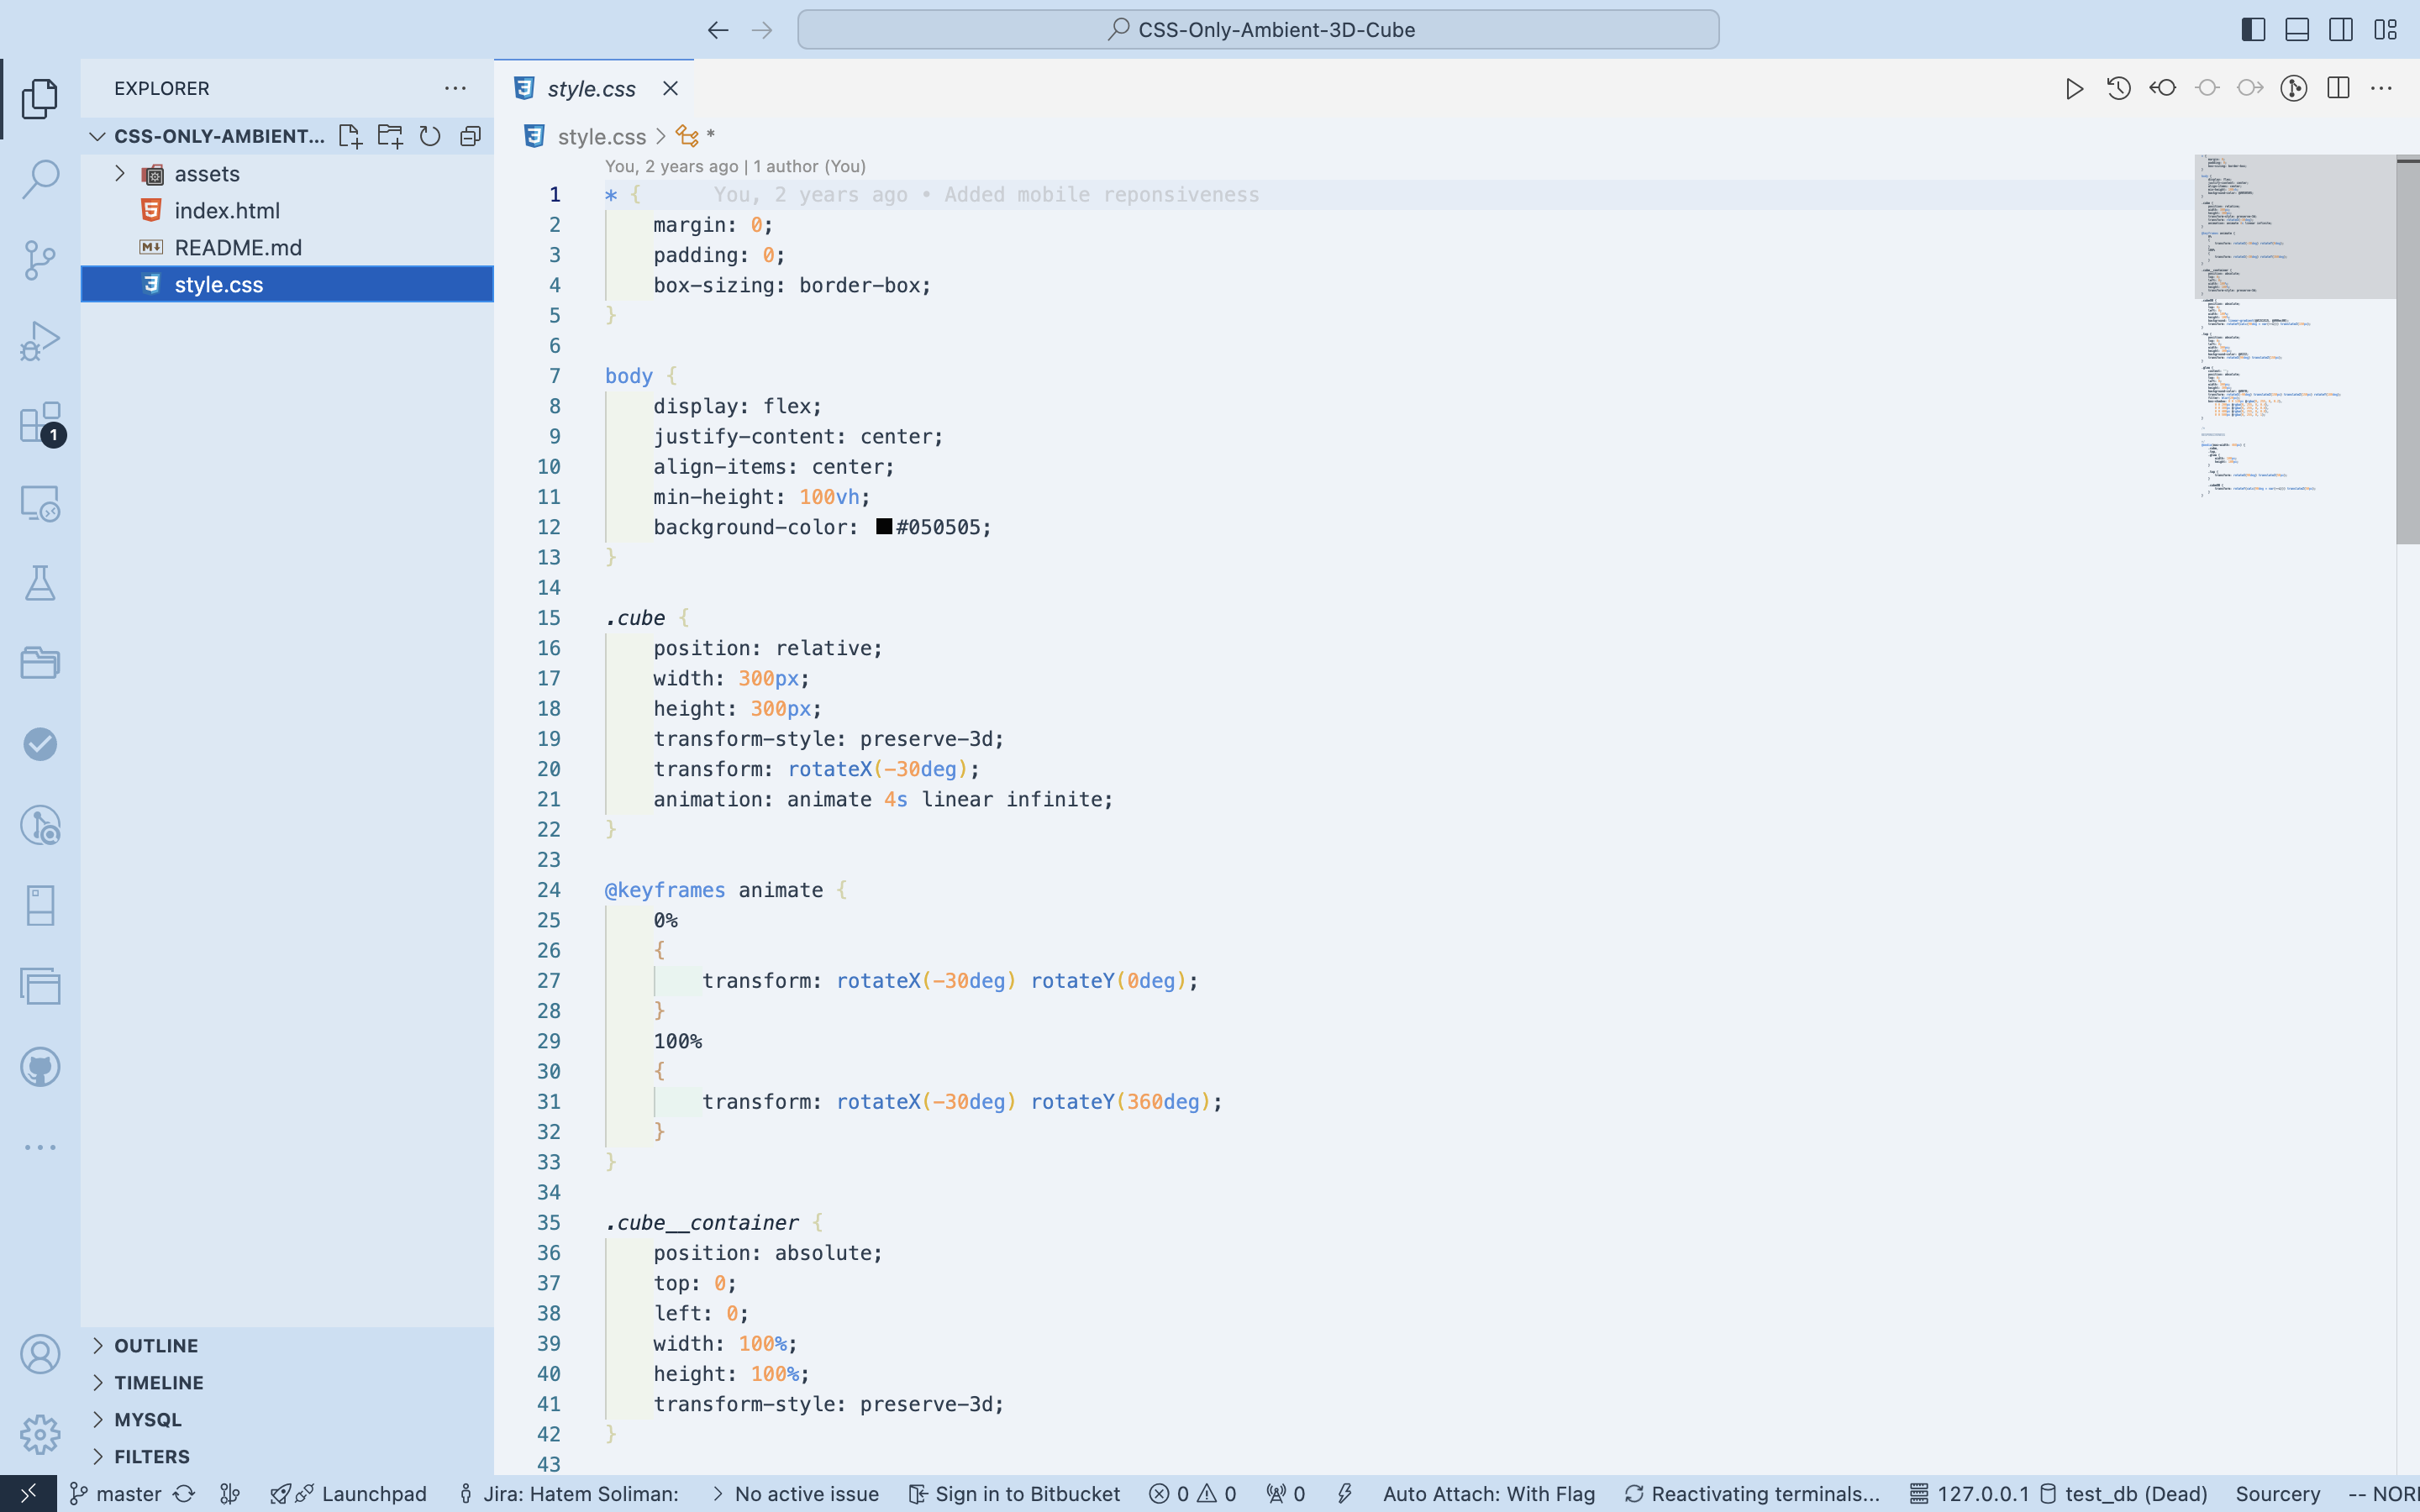This screenshot has height=1512, width=2420.
Task: Open command center search box
Action: coord(1258,30)
